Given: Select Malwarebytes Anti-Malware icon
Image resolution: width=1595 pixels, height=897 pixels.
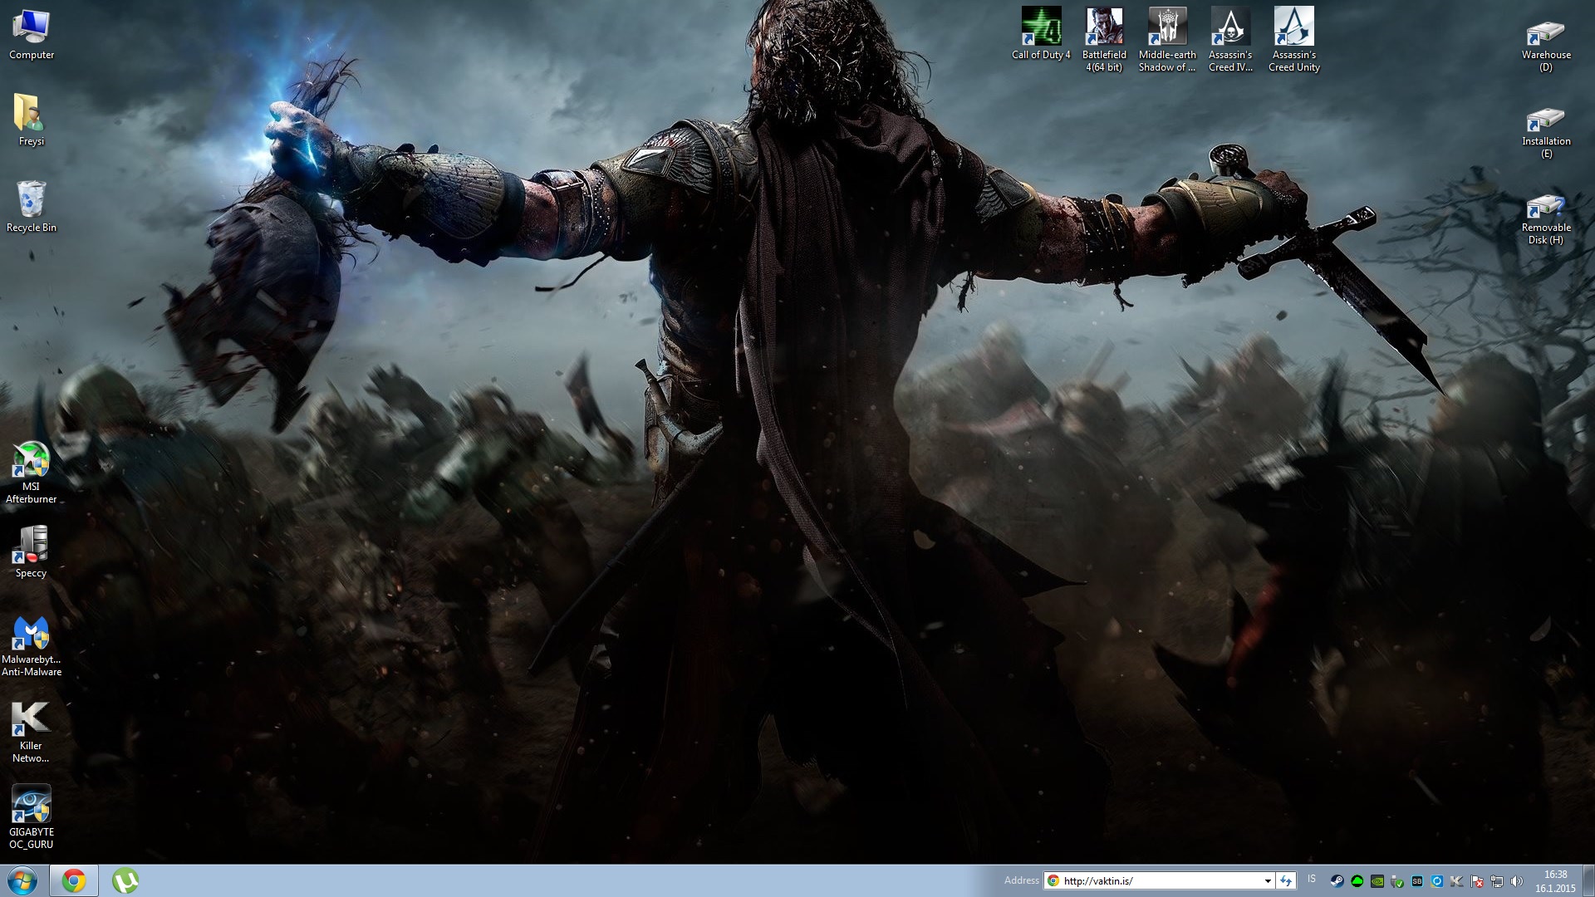Looking at the screenshot, I should [31, 634].
